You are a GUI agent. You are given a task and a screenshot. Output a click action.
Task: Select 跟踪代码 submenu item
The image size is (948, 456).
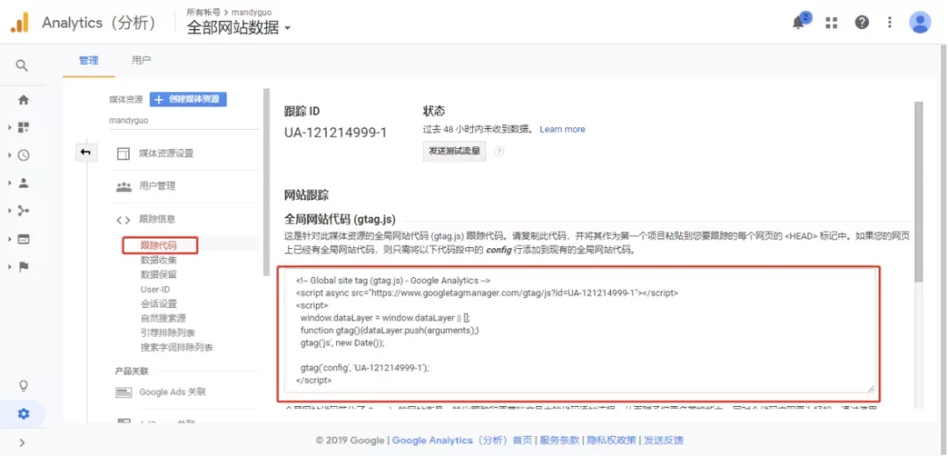coord(160,246)
